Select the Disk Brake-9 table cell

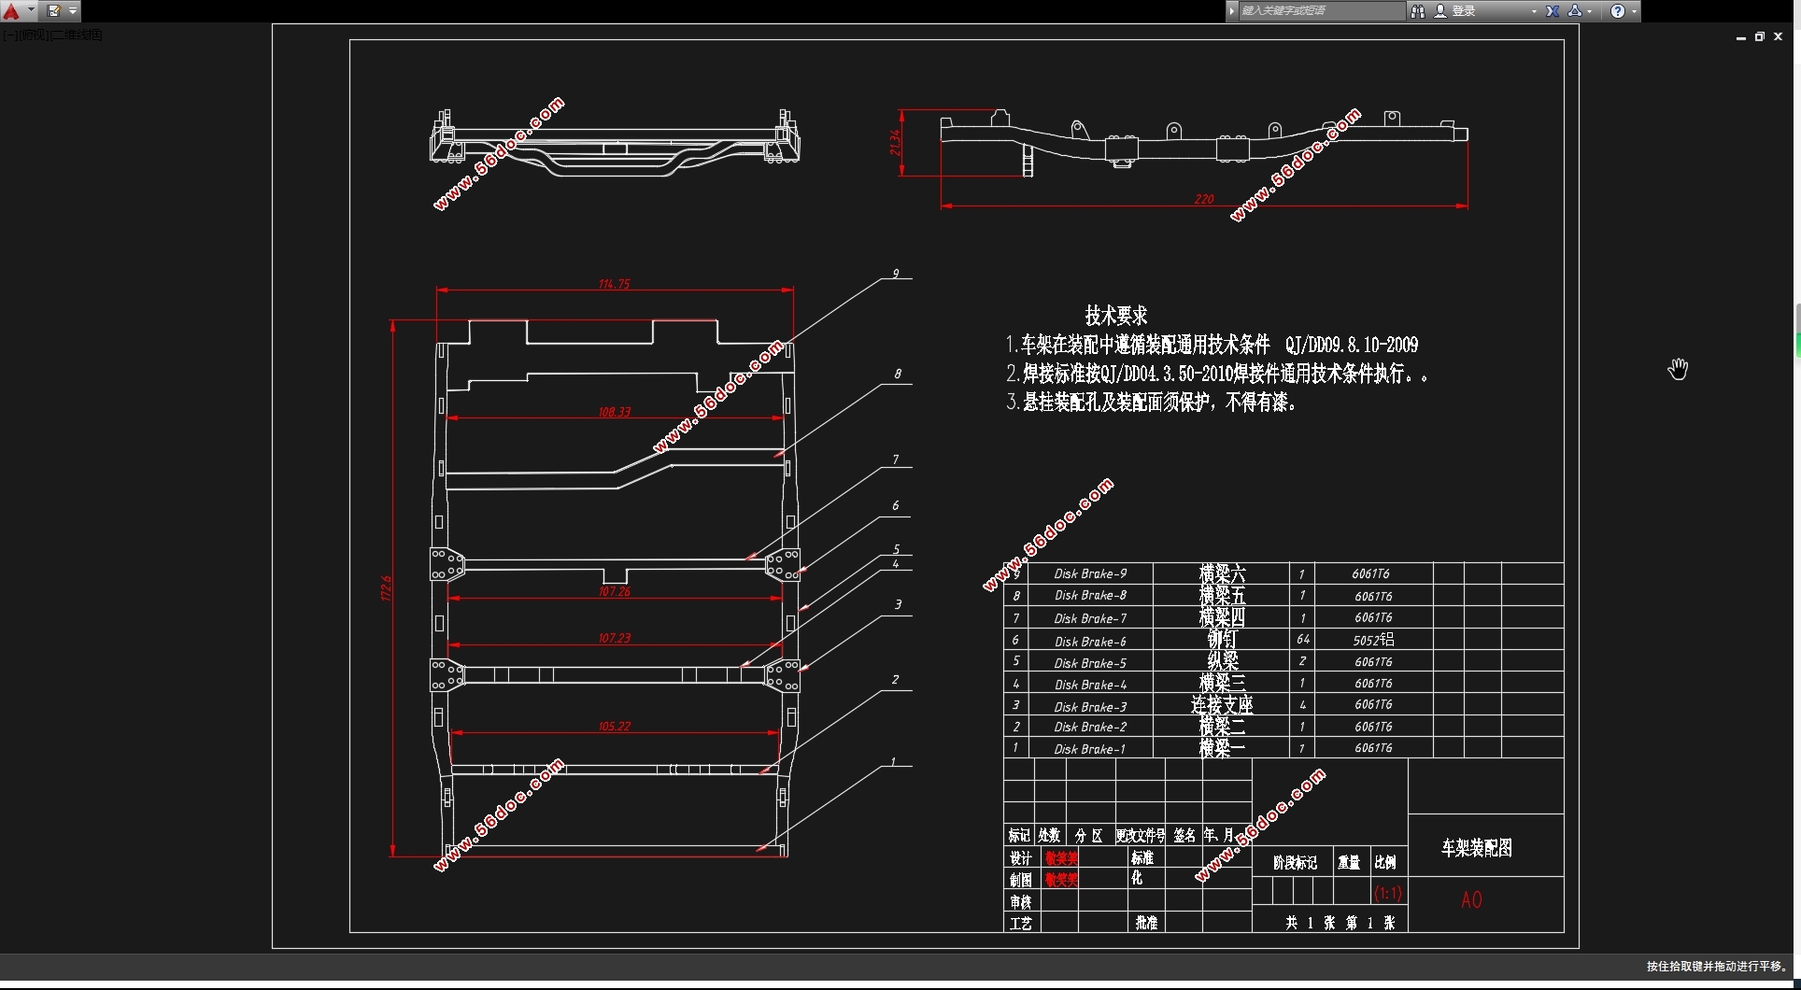point(1090,573)
